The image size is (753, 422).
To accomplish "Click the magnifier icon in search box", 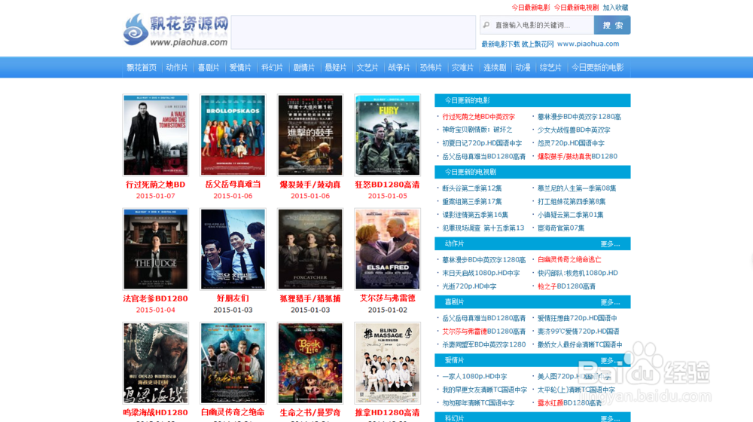I will [486, 25].
